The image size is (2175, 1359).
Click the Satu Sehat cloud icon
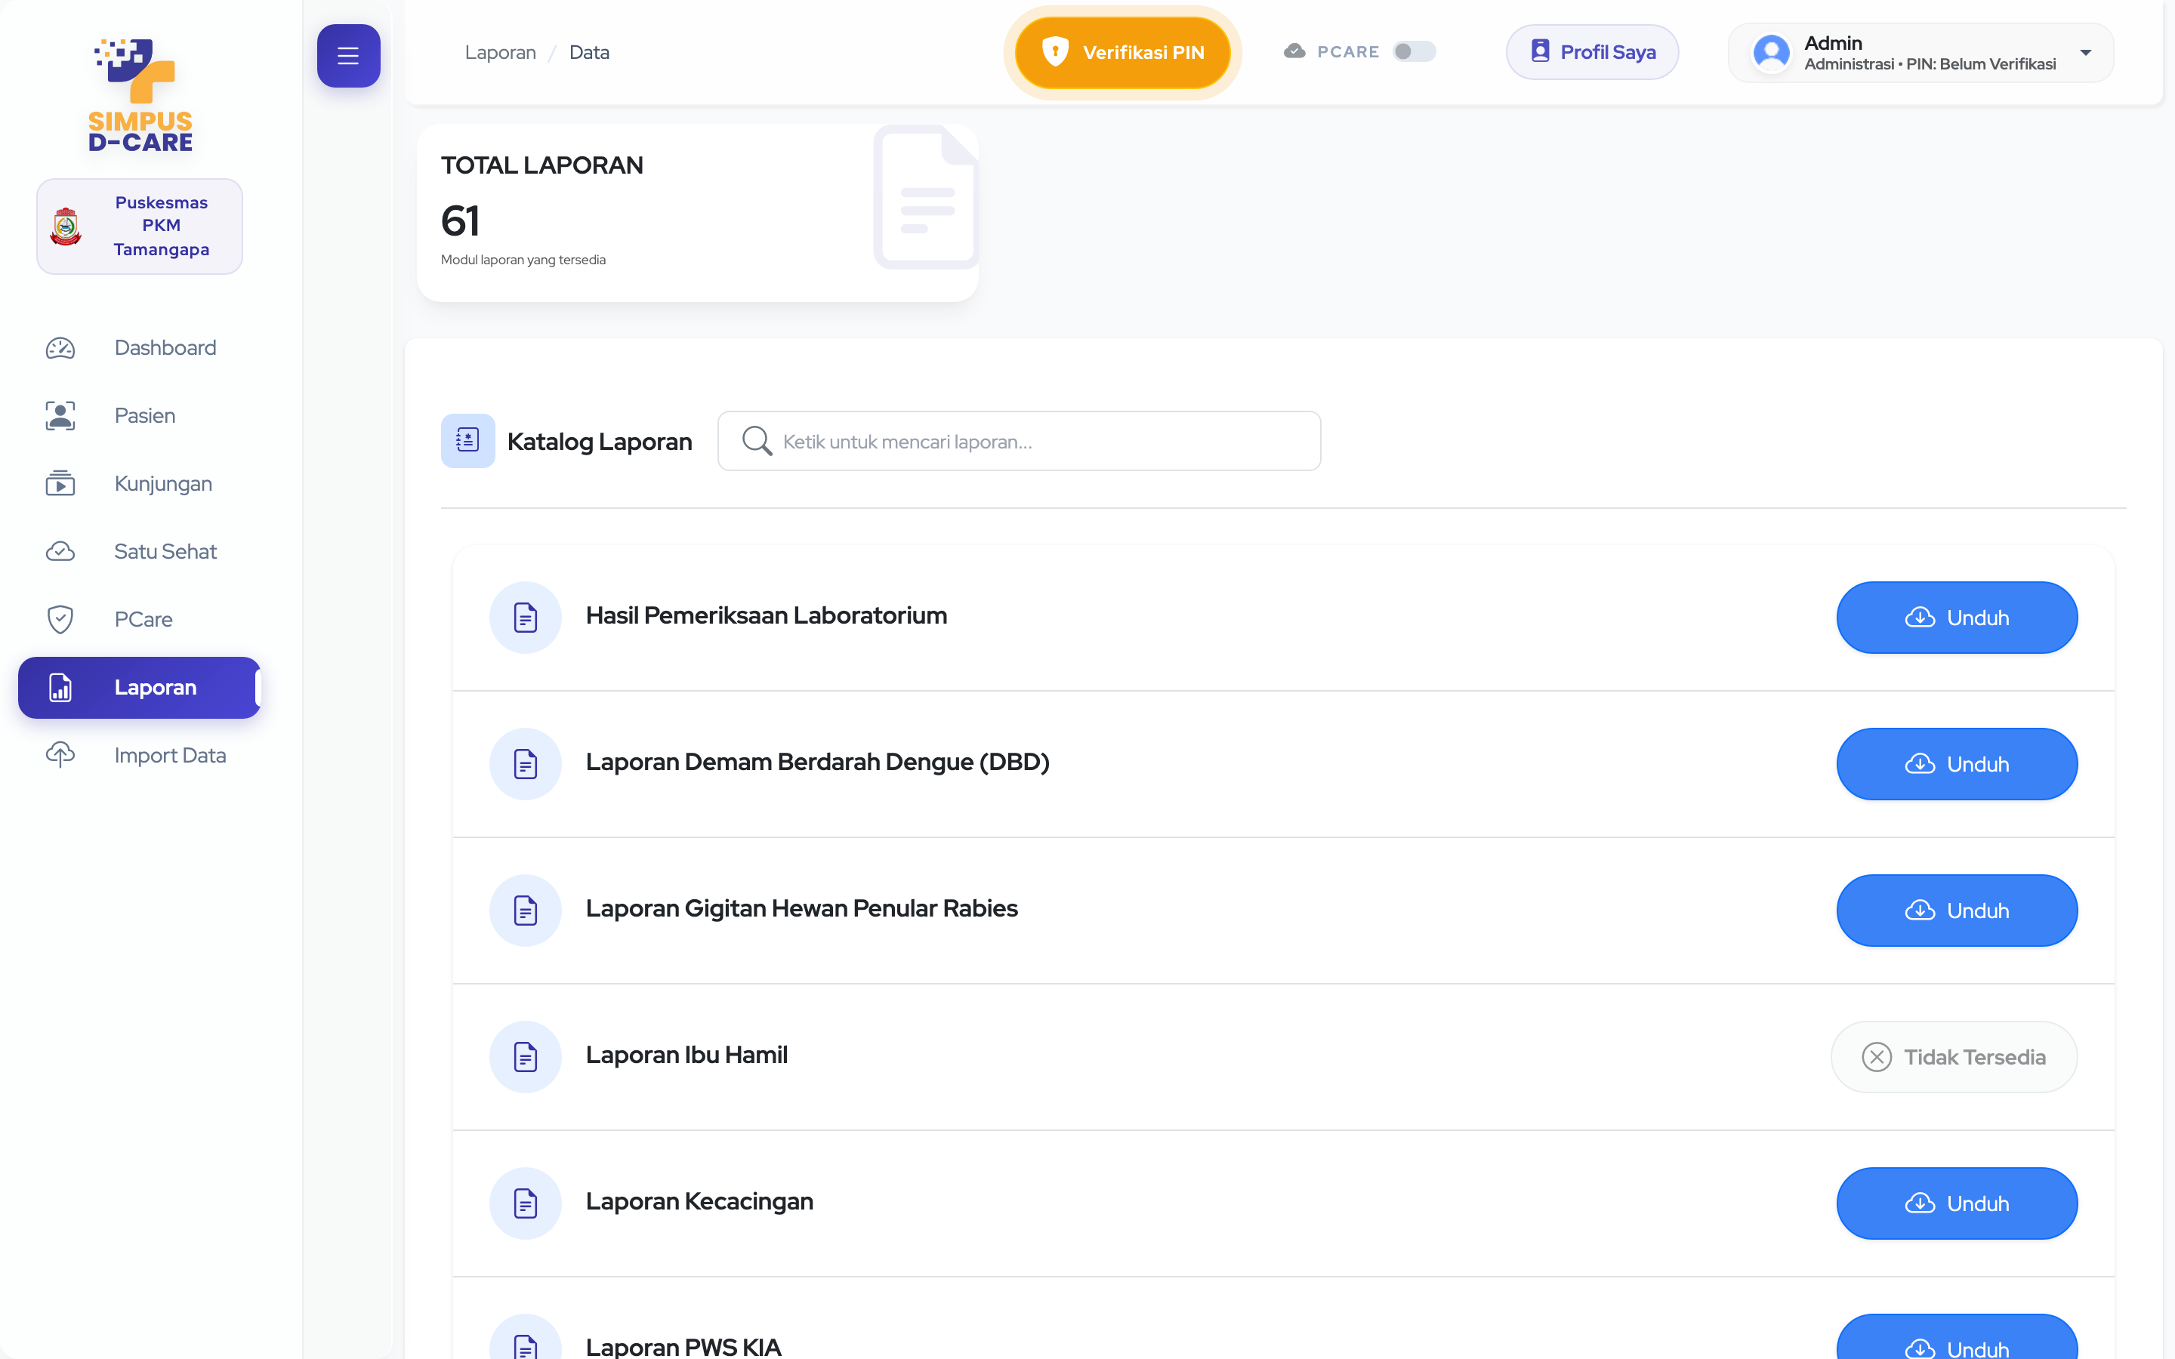coord(60,551)
